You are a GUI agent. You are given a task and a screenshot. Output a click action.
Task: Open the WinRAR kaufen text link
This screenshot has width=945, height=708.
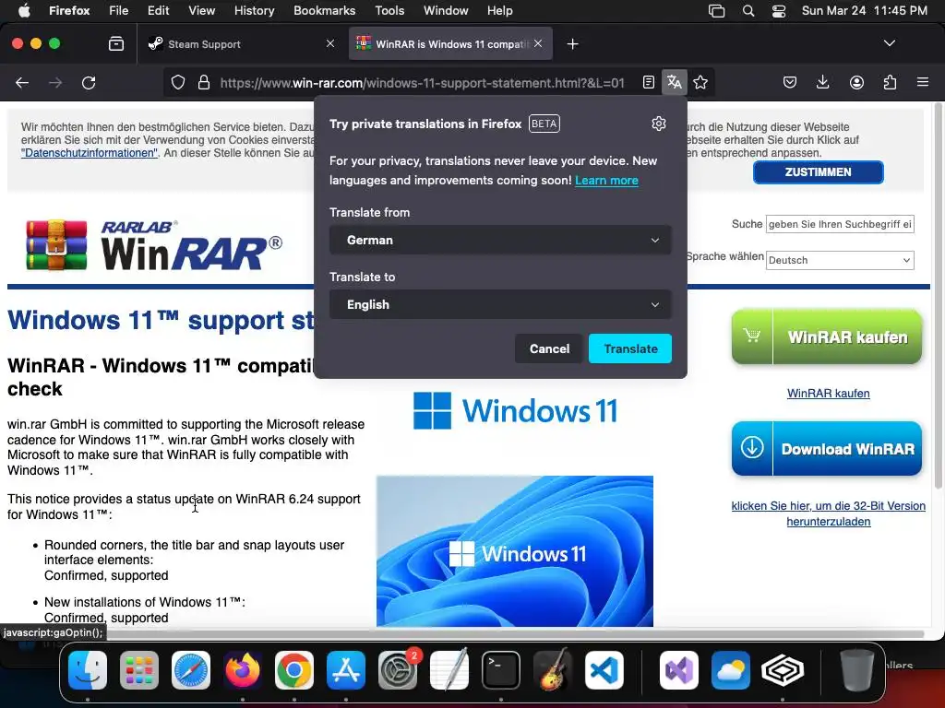(828, 393)
